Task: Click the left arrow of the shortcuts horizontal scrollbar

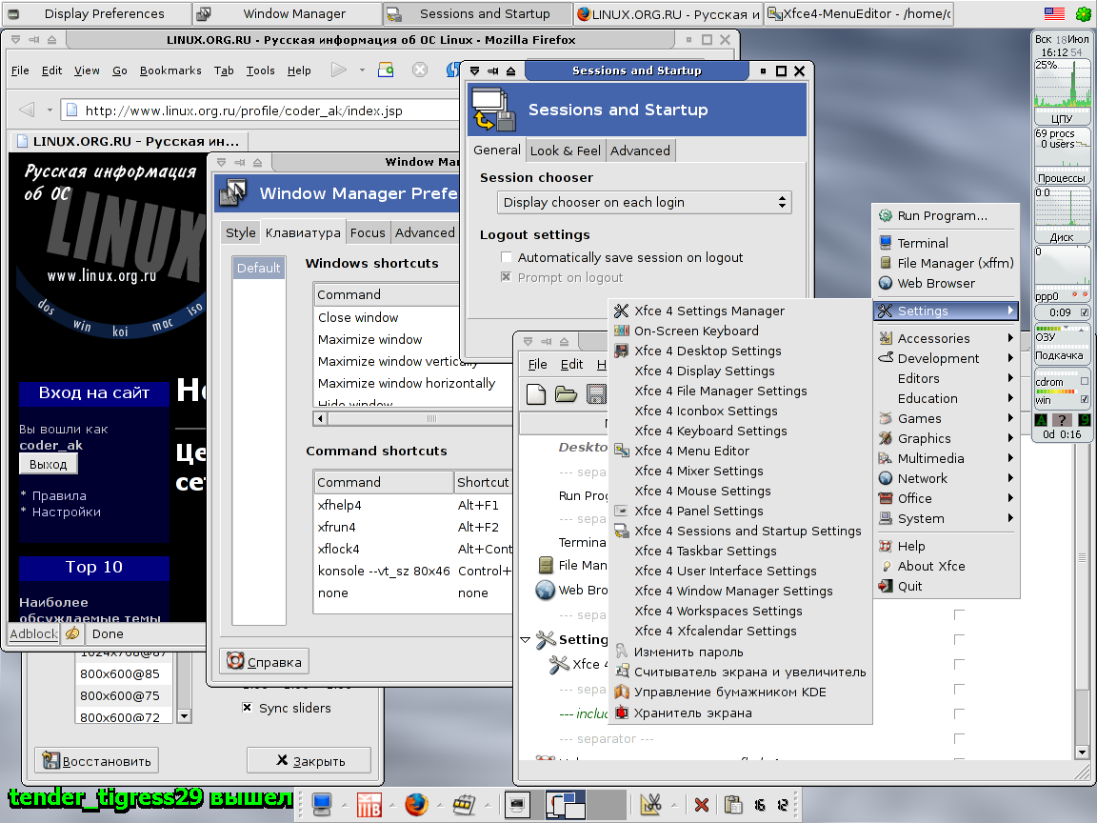Action: (320, 418)
